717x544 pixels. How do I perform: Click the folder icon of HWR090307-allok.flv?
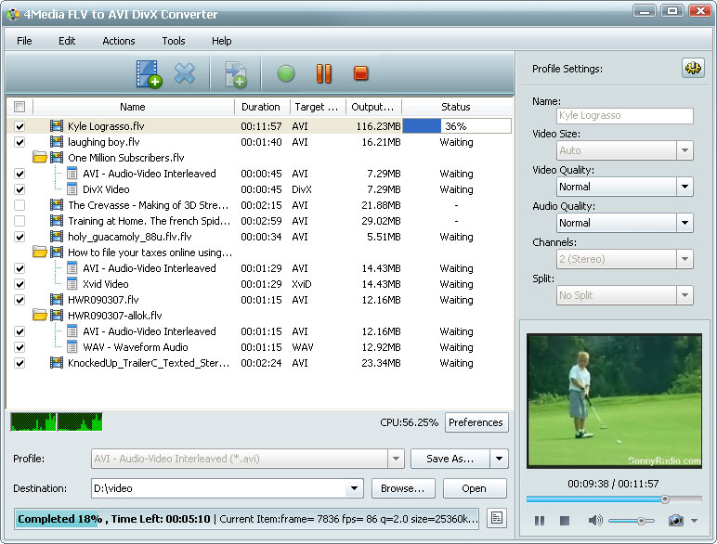(40, 315)
